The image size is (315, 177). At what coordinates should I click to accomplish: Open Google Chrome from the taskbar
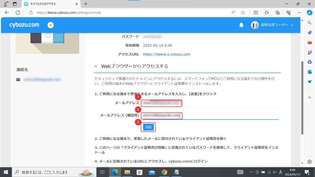point(164,172)
